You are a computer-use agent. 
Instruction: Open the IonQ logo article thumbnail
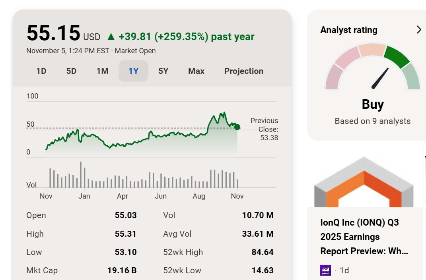click(x=364, y=182)
